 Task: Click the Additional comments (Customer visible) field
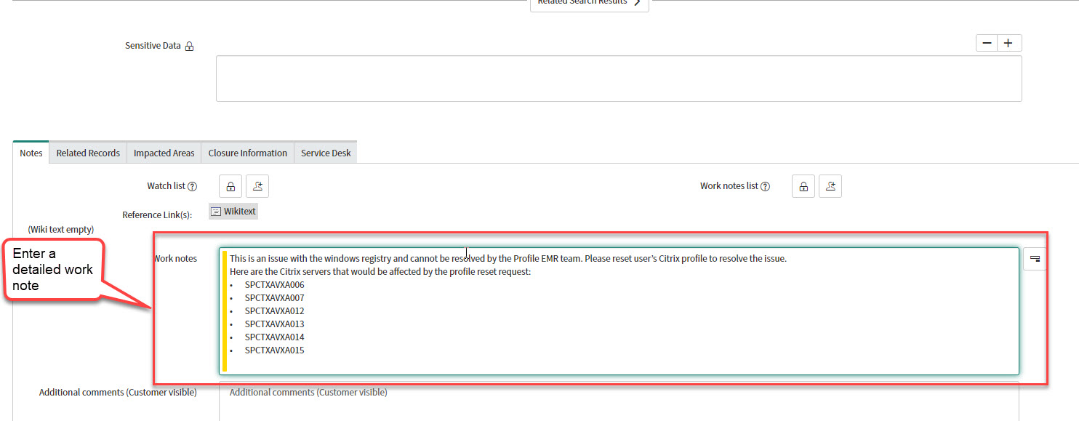click(619, 401)
